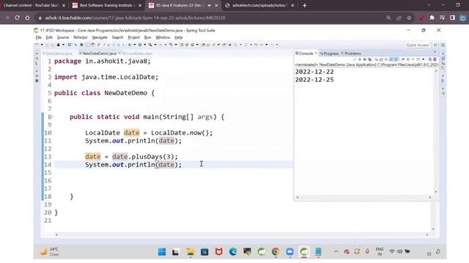Image resolution: width=469 pixels, height=263 pixels.
Task: Open the File menu
Action: 38,37
